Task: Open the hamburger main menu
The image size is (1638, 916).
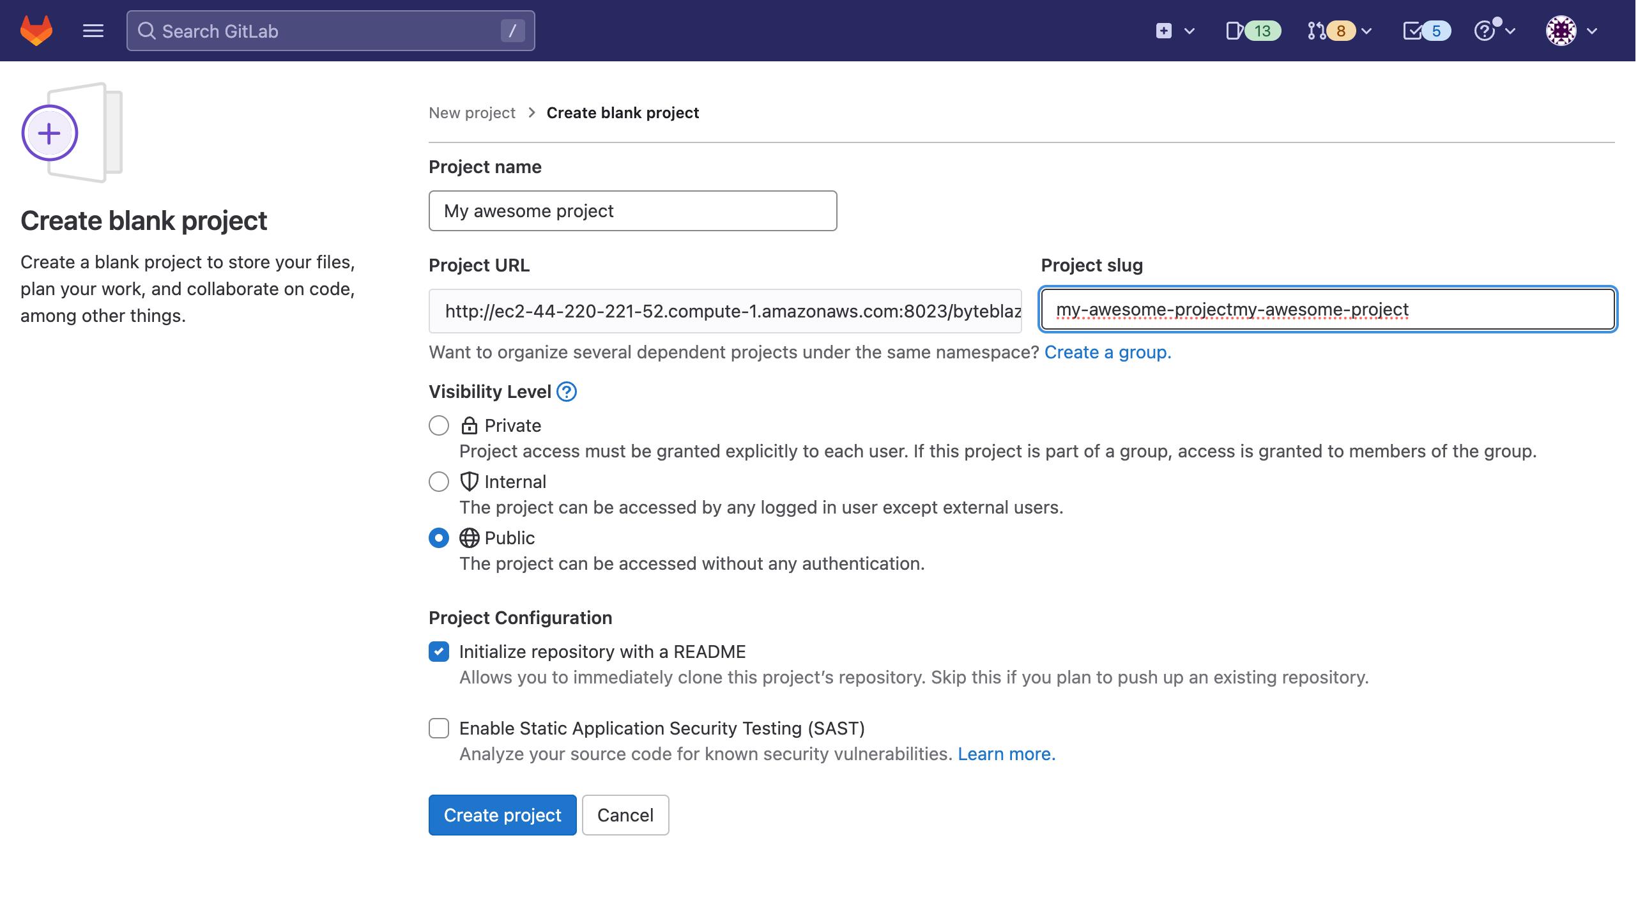Action: point(93,31)
